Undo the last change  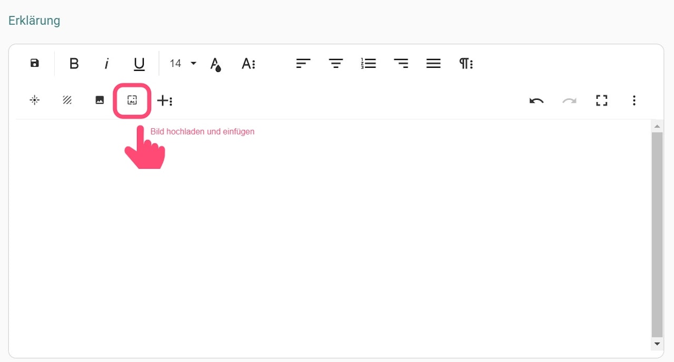(537, 100)
